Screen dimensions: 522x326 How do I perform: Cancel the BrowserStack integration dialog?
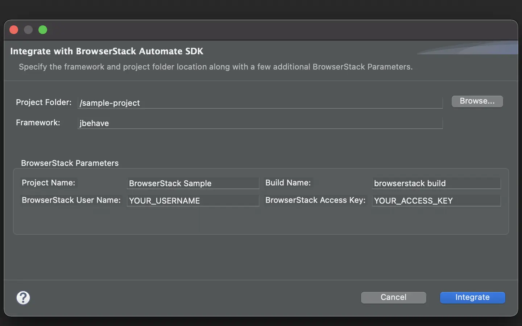(x=393, y=297)
